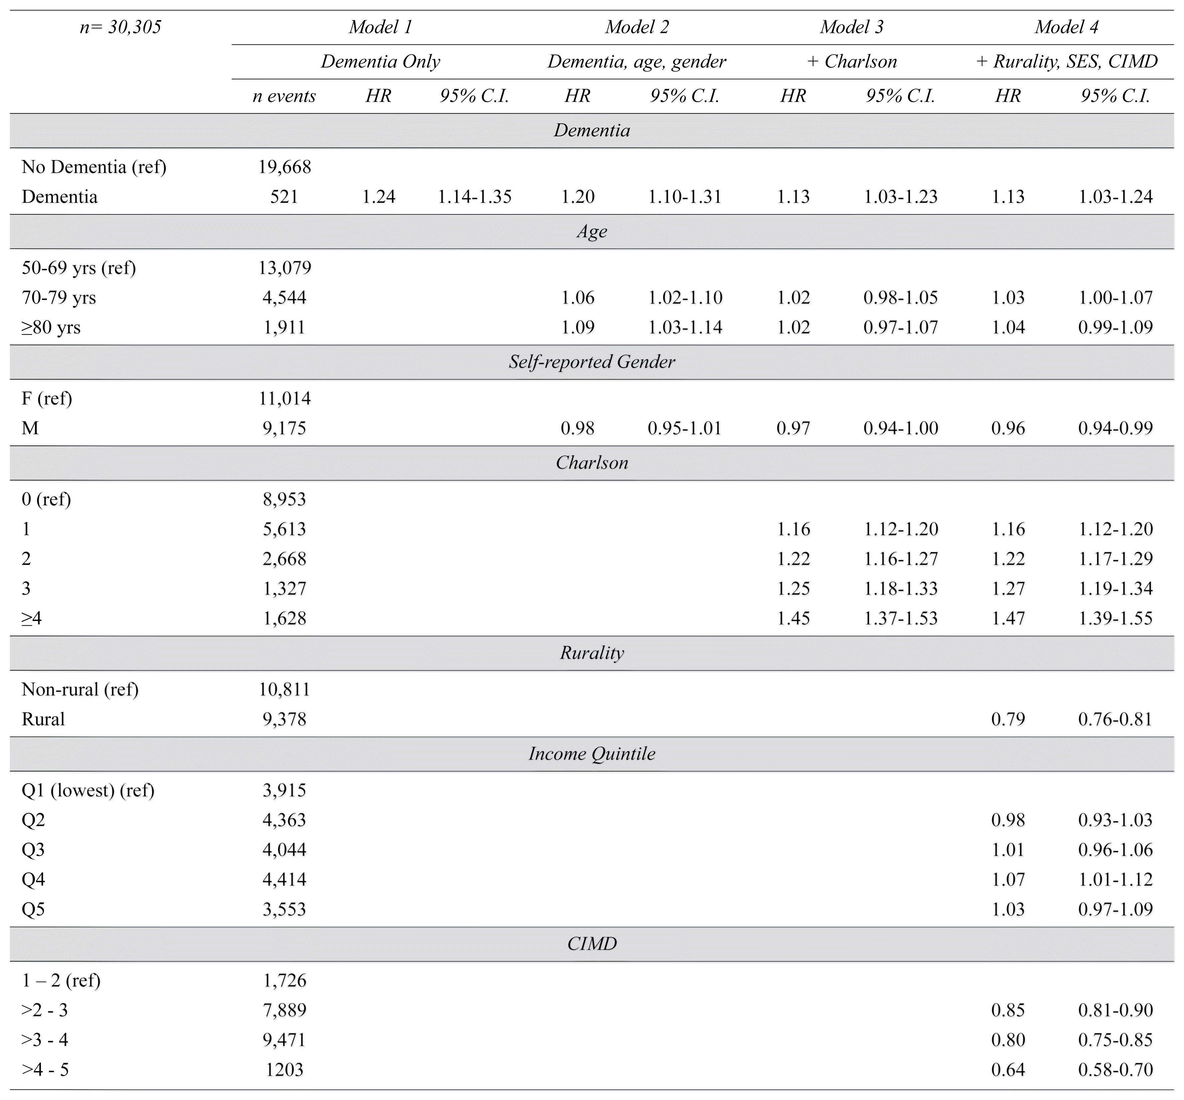Select the + Rurality, SES, CIMD subheading
The height and width of the screenshot is (1100, 1184).
[x=1066, y=62]
